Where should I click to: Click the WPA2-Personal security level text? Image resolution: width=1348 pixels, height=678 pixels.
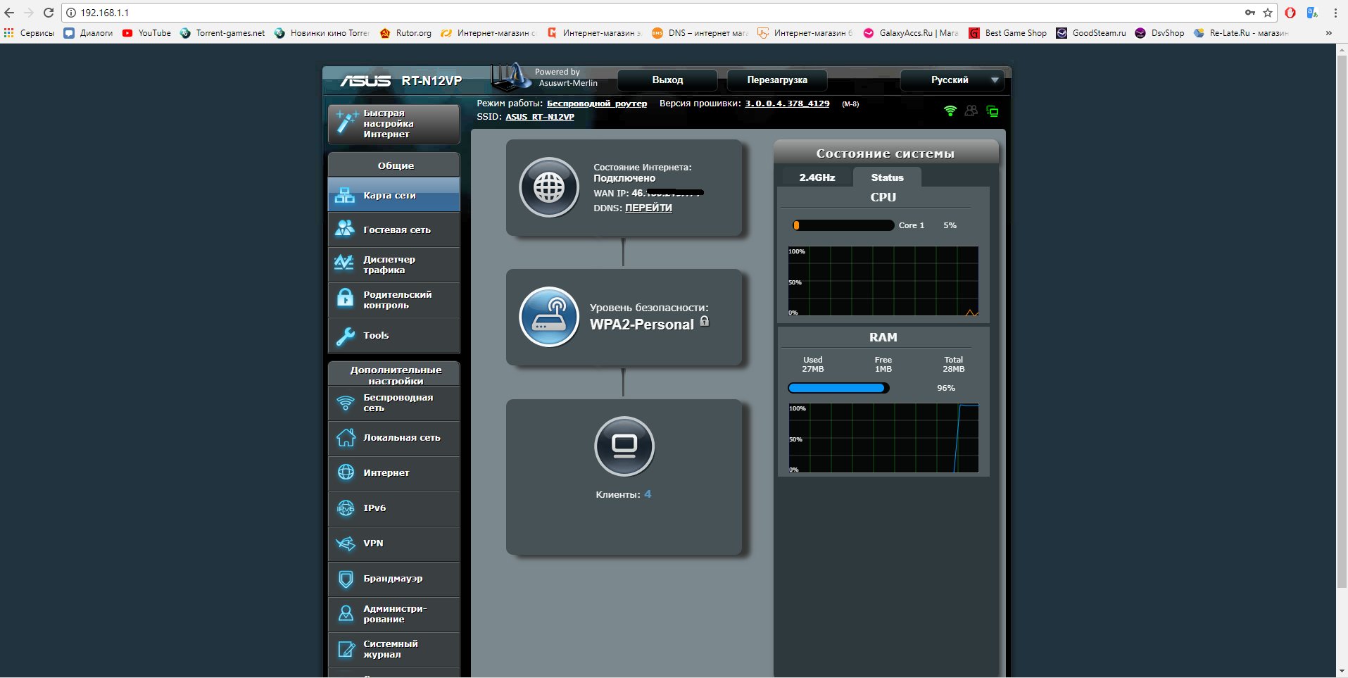pos(642,325)
